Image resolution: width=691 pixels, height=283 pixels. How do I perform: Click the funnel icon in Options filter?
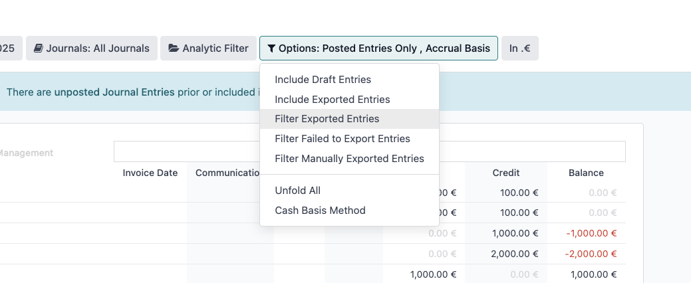click(x=271, y=48)
